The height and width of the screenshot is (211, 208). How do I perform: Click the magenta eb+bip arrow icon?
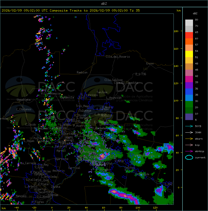189,151
